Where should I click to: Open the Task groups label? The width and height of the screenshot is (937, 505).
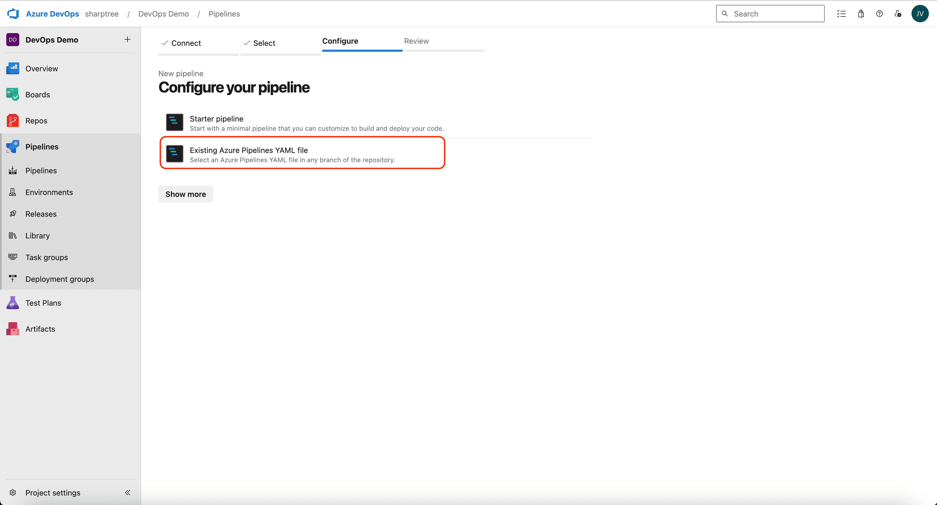point(47,257)
